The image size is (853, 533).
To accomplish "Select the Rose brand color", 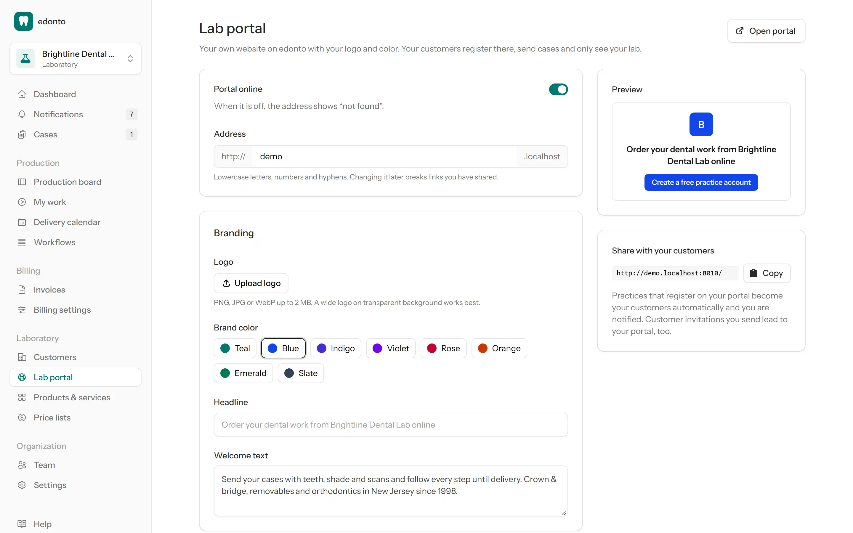I will (x=443, y=348).
